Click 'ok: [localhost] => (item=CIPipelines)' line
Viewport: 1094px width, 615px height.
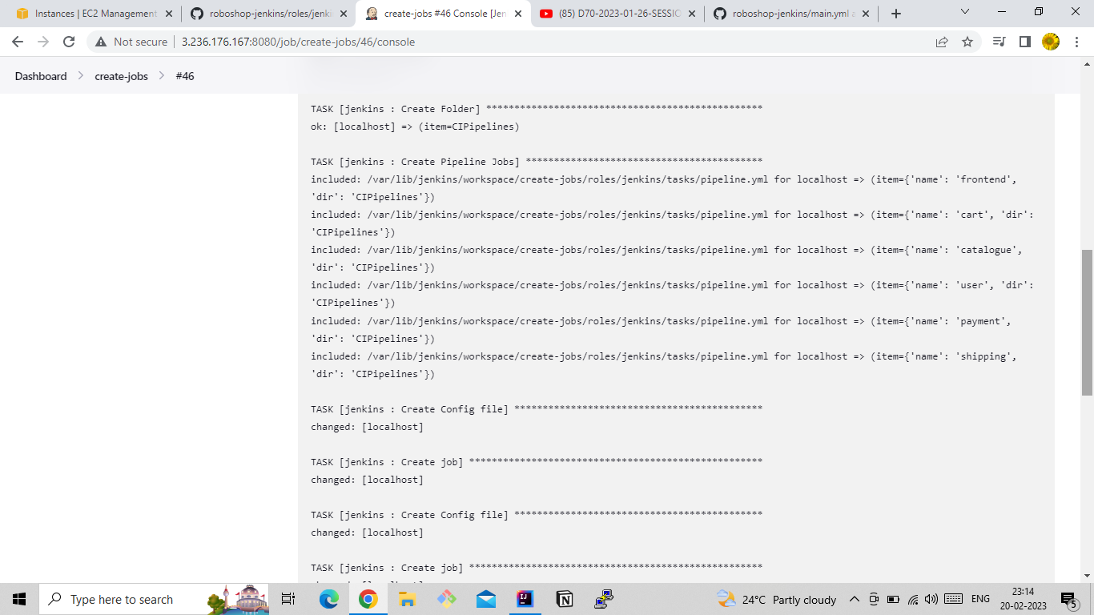(415, 127)
